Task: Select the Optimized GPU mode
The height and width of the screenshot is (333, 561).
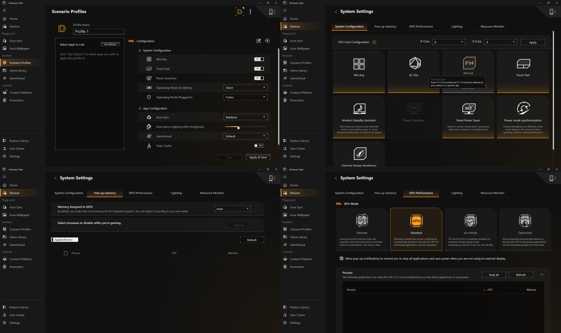Action: [525, 229]
